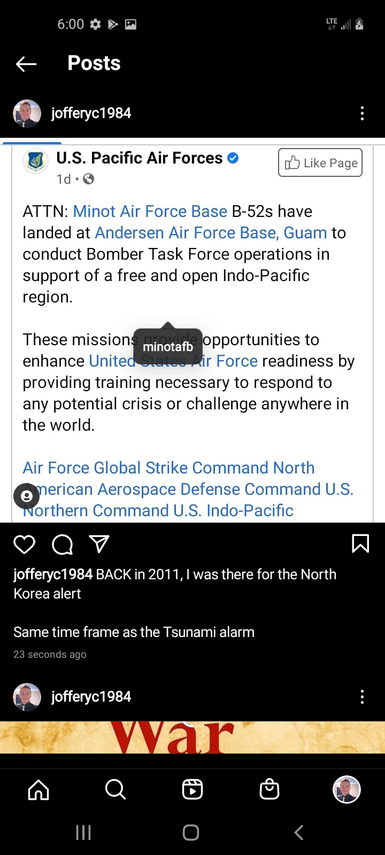Save the post with the bookmark icon

tap(360, 543)
